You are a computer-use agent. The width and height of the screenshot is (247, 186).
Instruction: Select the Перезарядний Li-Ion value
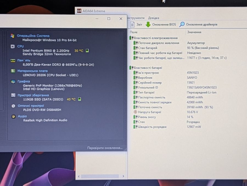pos(201,92)
